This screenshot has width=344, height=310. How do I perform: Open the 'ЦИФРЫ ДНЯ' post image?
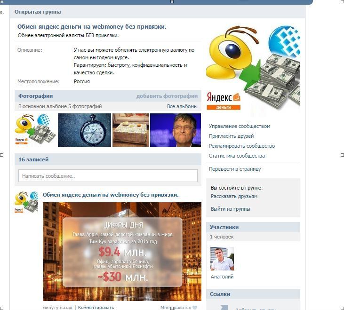(x=122, y=252)
